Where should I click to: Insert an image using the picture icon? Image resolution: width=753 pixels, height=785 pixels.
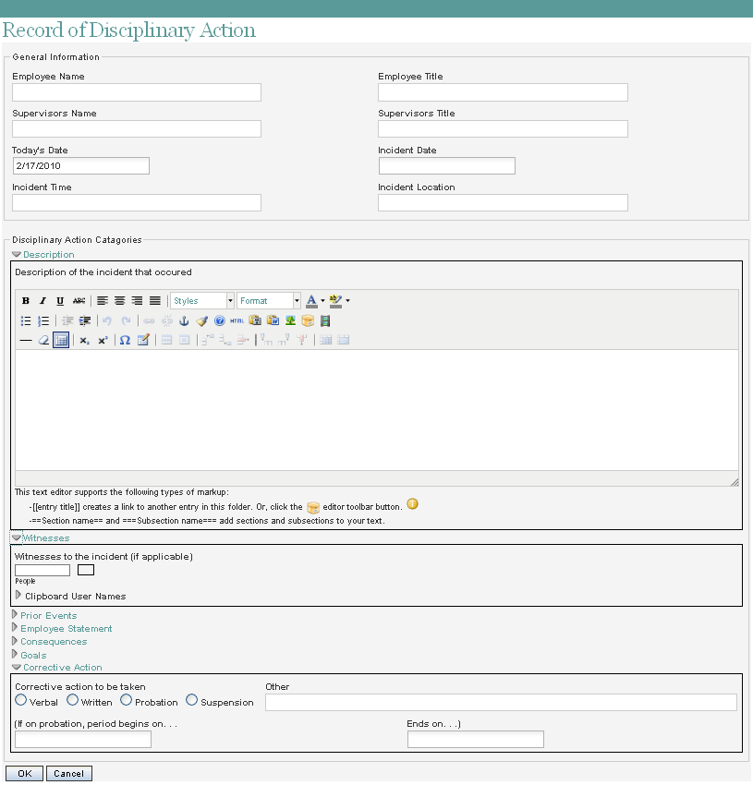pos(291,320)
